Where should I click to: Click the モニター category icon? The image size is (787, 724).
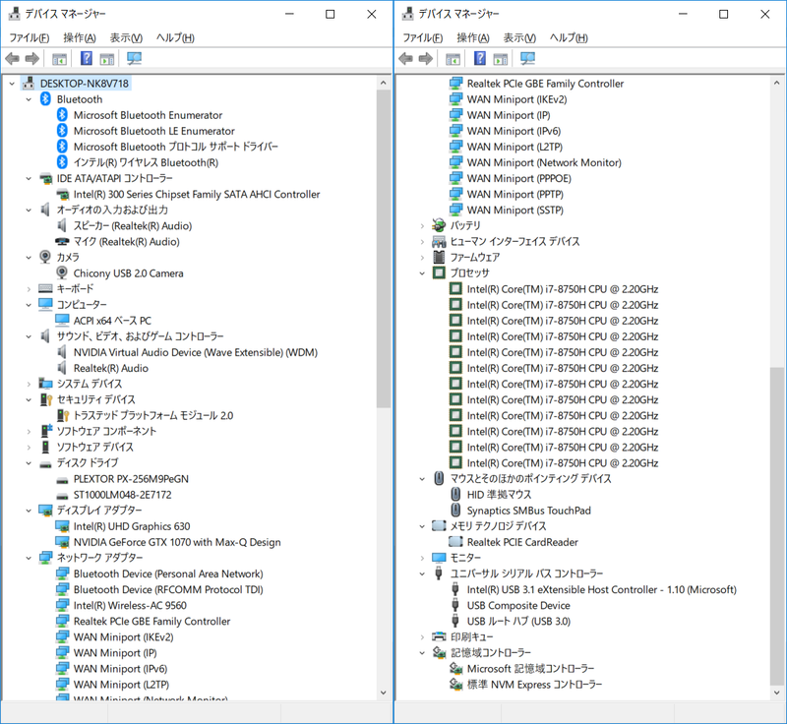[x=439, y=558]
